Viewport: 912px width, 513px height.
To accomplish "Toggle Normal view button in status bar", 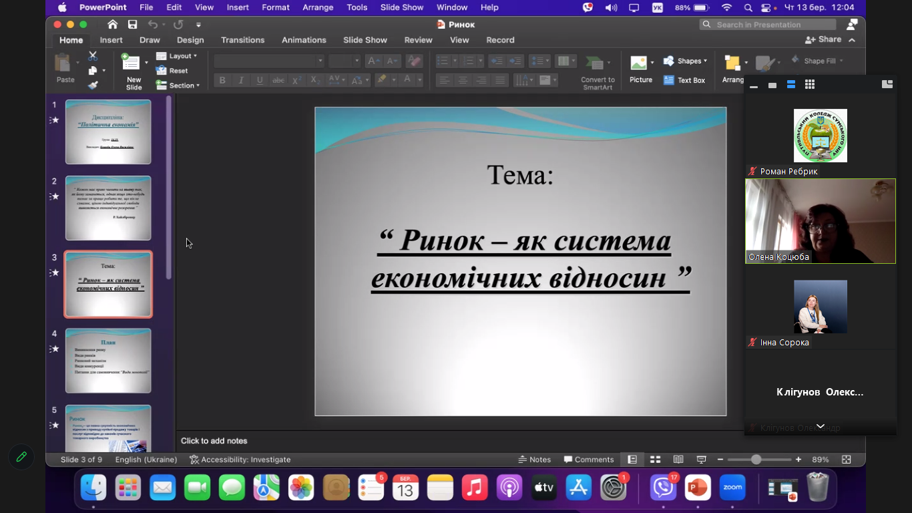I will pos(632,460).
